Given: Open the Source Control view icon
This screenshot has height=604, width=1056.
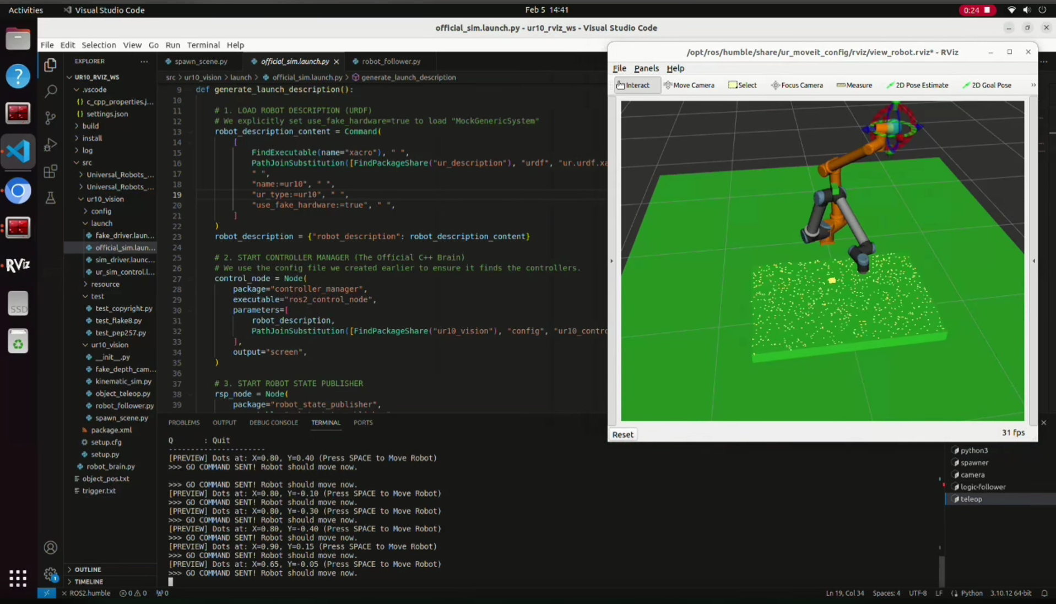Looking at the screenshot, I should [x=50, y=117].
